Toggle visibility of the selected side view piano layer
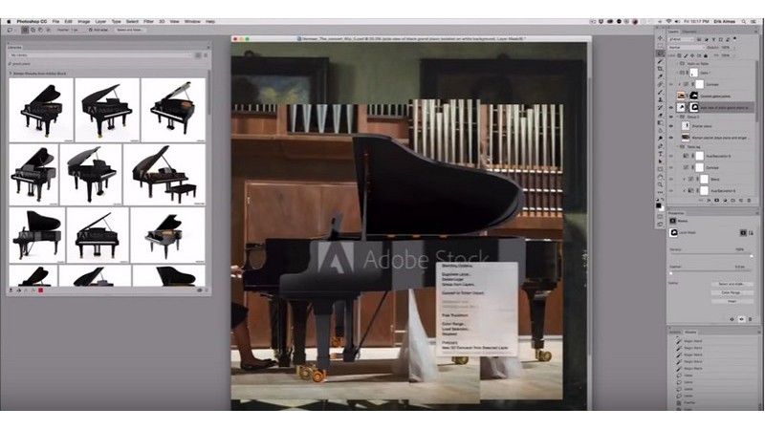This screenshot has width=765, height=430. pos(671,107)
